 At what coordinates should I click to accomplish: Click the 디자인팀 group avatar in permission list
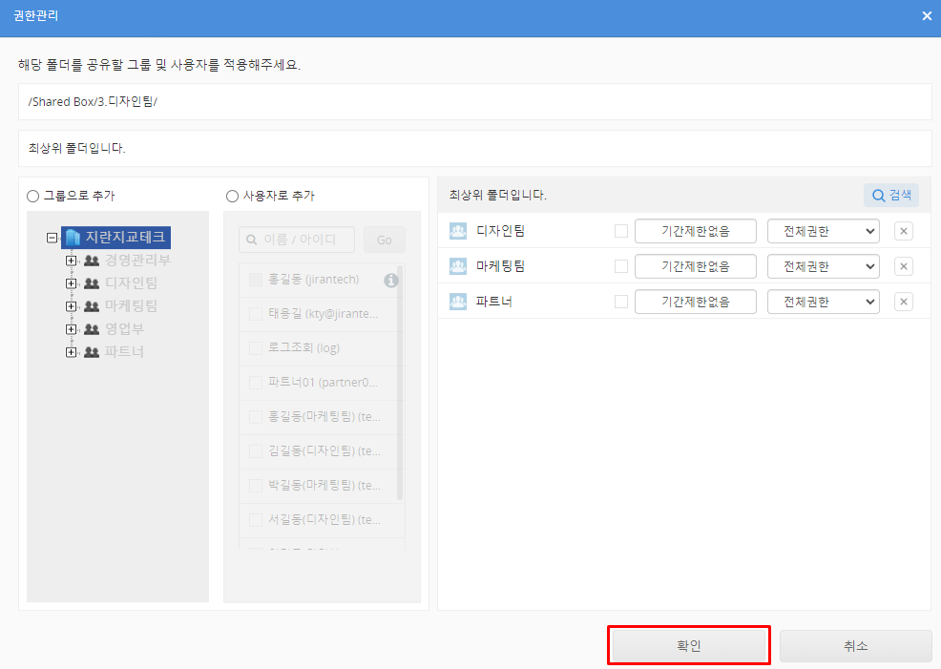click(x=458, y=231)
